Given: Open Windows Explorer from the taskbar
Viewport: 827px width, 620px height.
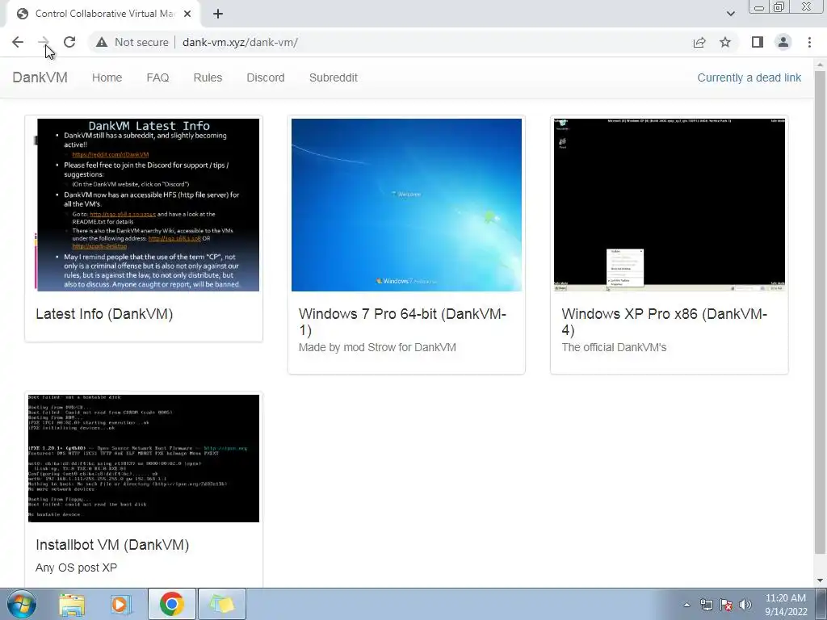Looking at the screenshot, I should coord(72,605).
